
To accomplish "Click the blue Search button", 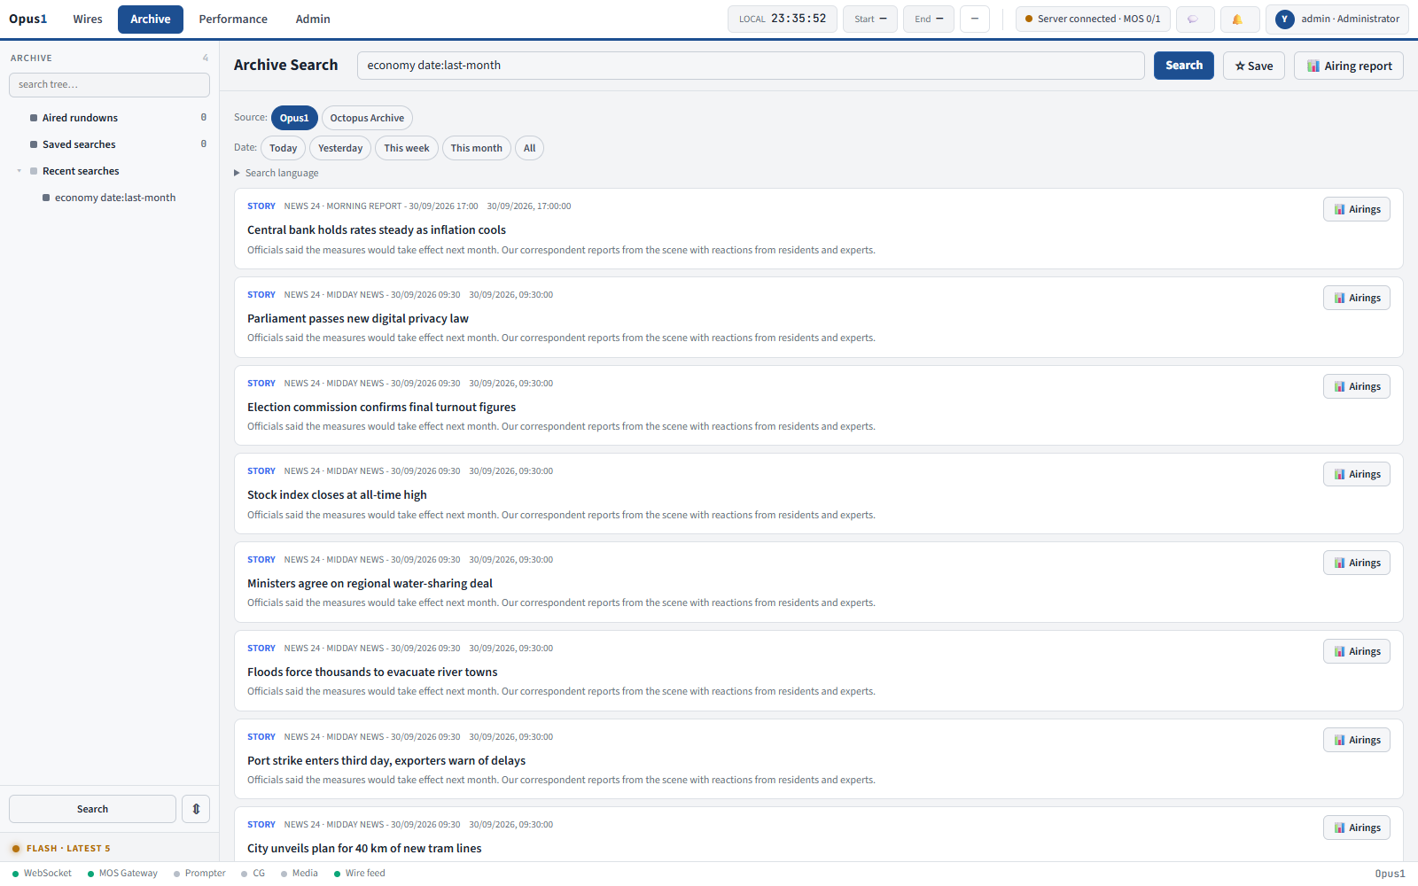I will pyautogui.click(x=1183, y=66).
